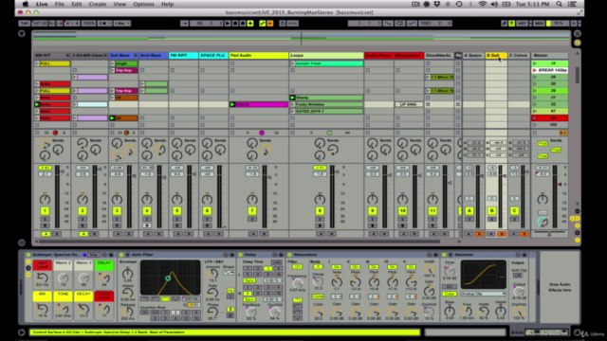This screenshot has width=607, height=341.
Task: Open the Options menu
Action: pyautogui.click(x=143, y=4)
